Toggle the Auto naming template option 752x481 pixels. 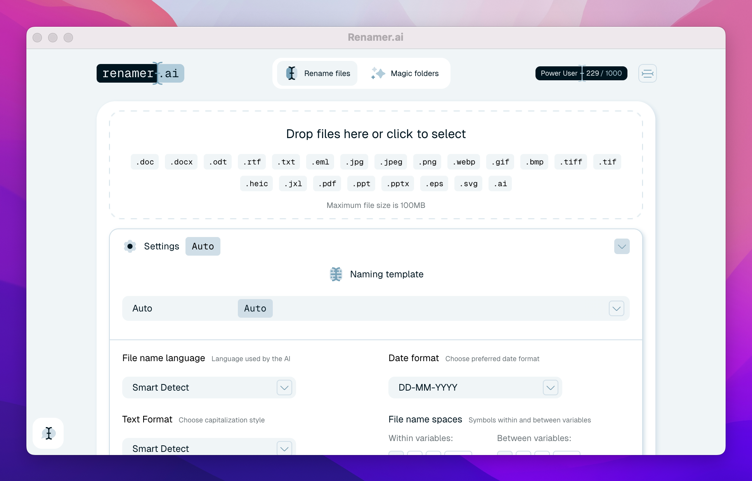(x=255, y=308)
